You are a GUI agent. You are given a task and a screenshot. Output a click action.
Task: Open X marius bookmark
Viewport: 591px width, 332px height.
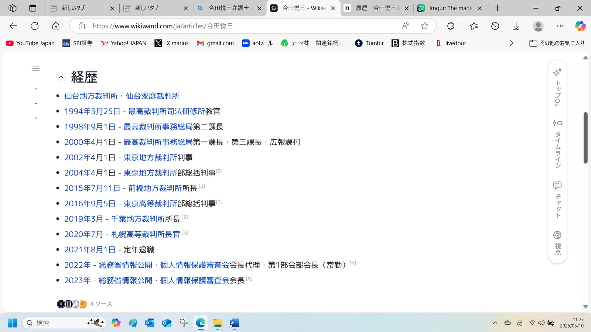[172, 43]
